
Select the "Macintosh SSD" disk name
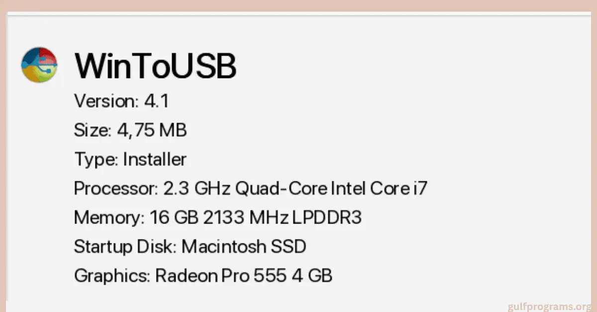pos(244,246)
